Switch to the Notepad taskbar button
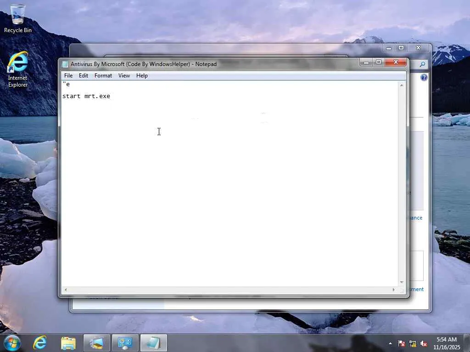This screenshot has height=352, width=470. pos(153,343)
